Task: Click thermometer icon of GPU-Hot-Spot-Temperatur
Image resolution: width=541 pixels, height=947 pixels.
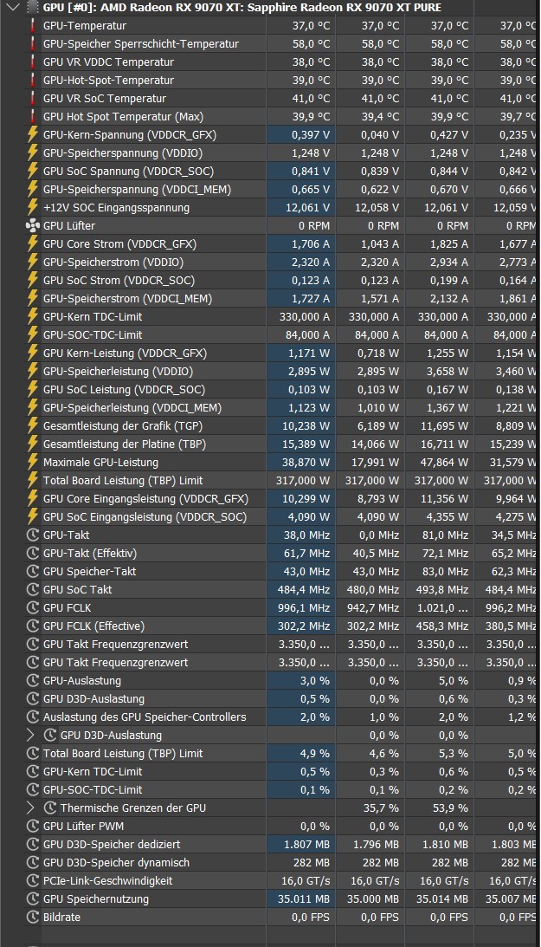Action: point(33,80)
